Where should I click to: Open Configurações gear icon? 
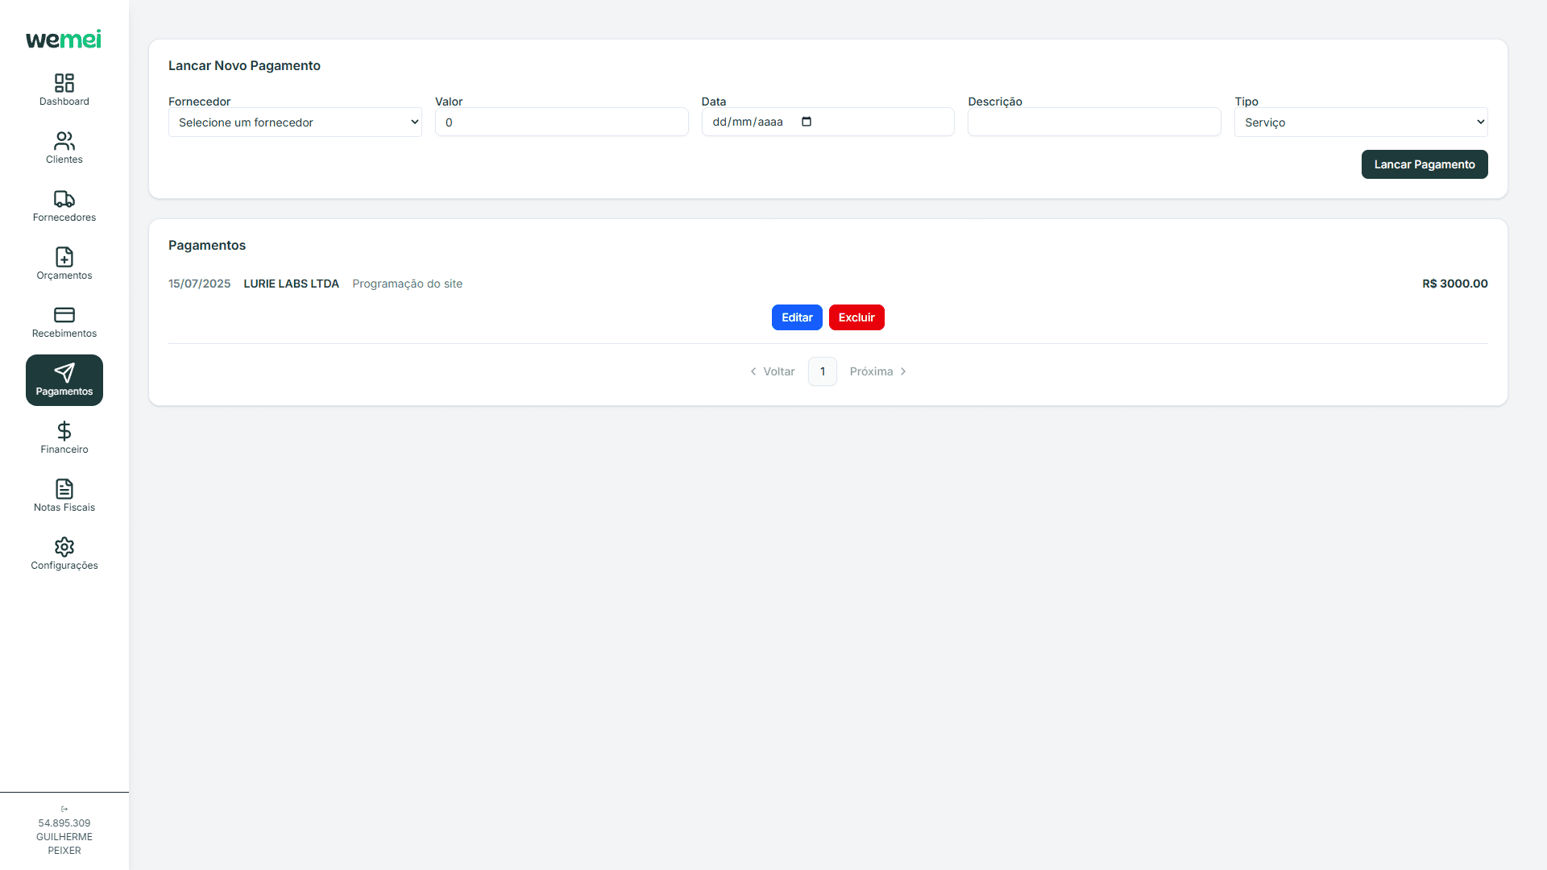tap(64, 547)
